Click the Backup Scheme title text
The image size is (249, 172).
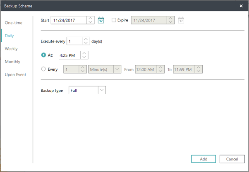coord(18,6)
